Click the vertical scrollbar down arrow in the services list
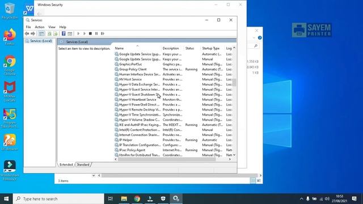The height and width of the screenshot is (204, 363). point(234,155)
